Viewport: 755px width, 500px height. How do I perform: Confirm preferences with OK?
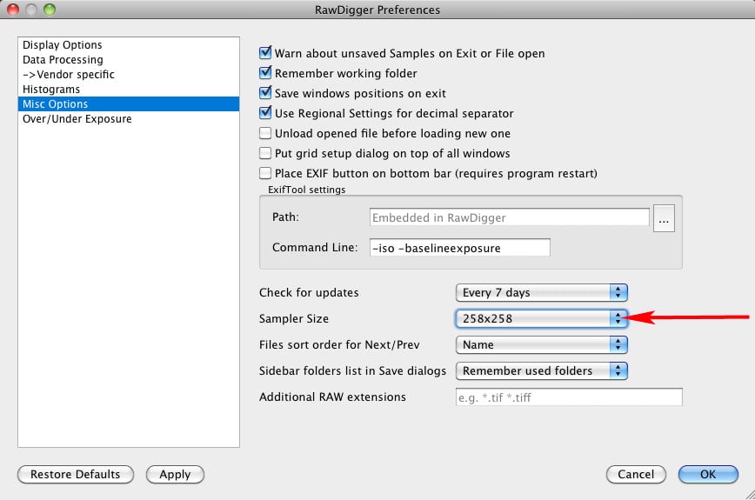tap(708, 475)
